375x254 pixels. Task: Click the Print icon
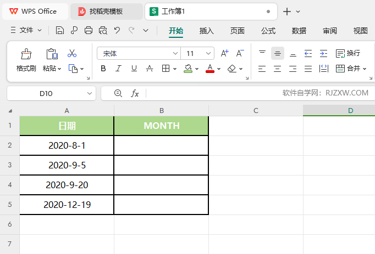tap(89, 31)
